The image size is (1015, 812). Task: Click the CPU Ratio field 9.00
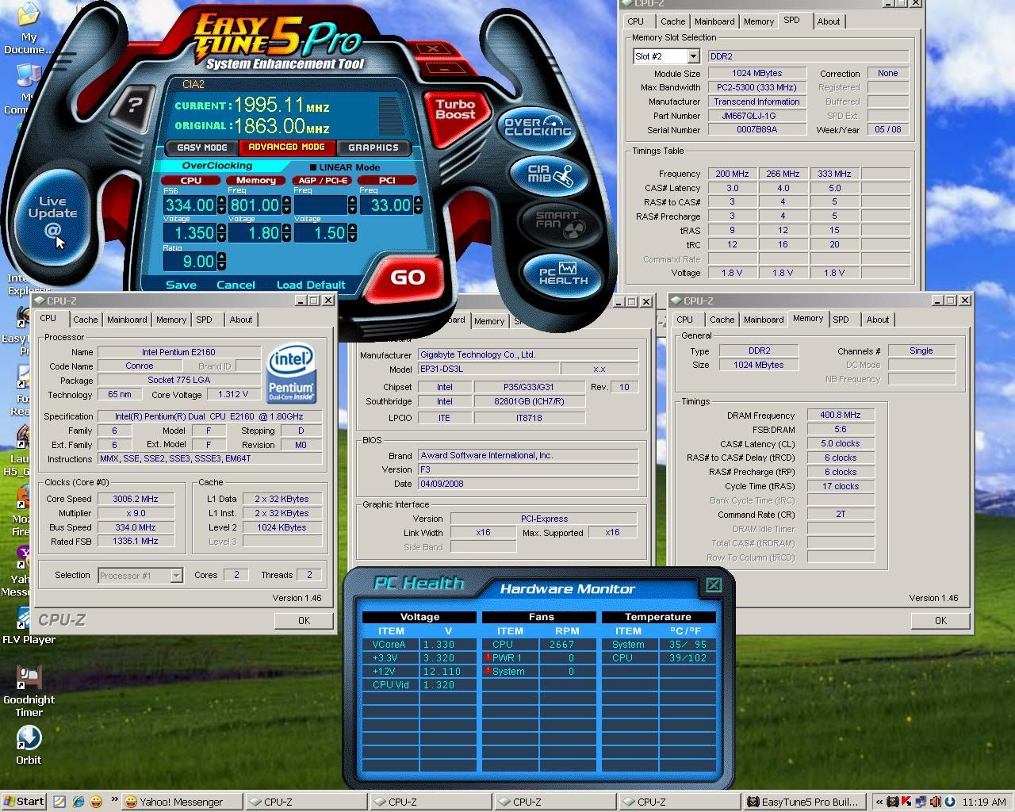(x=189, y=261)
